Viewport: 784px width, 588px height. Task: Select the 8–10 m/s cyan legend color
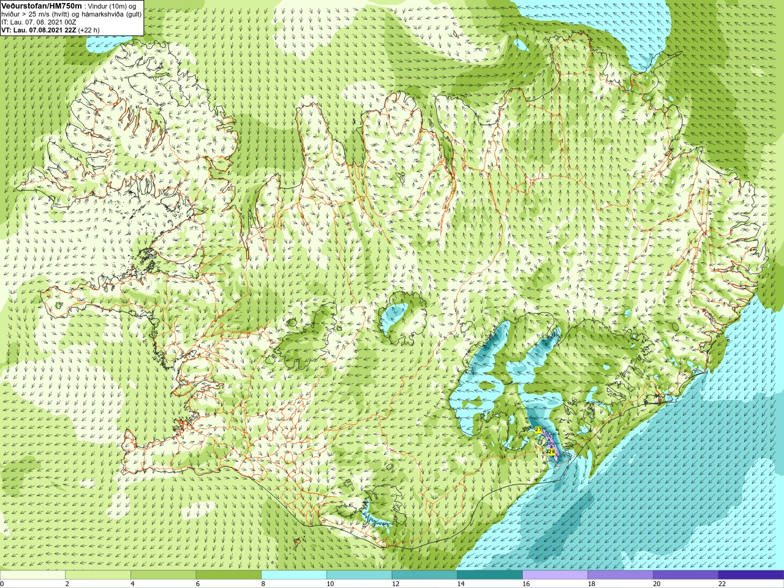pos(294,575)
